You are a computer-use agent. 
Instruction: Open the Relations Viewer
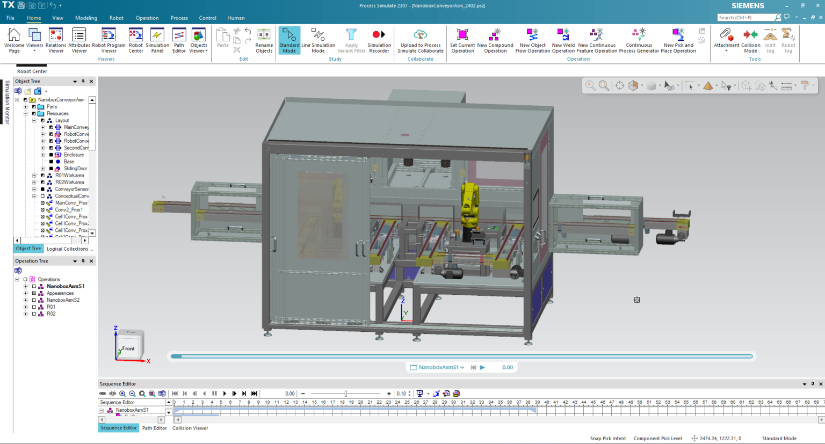pos(56,40)
